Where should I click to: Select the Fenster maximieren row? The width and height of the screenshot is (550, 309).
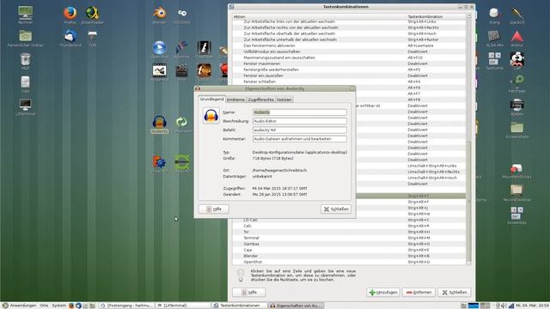click(349, 64)
